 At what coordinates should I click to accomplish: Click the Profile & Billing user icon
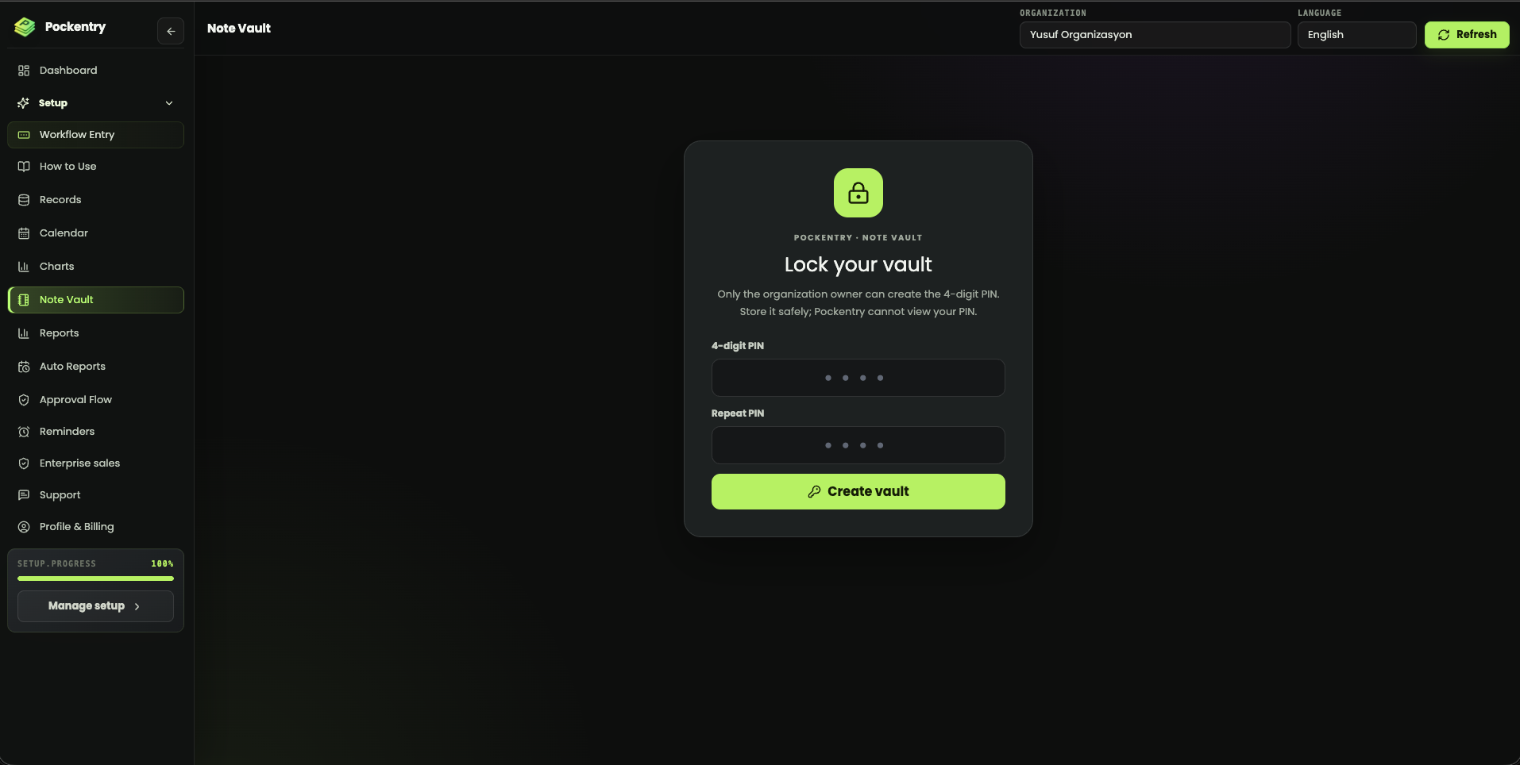click(24, 527)
